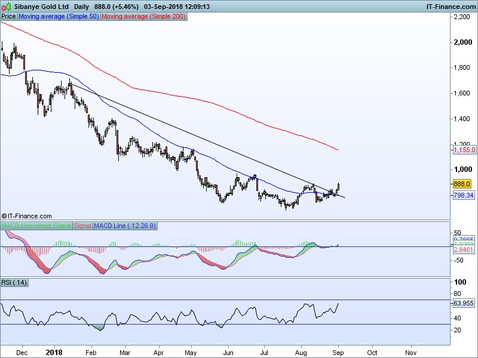Viewport: 478px width, 358px height.
Task: Click the red 1,155.0 moving average tag
Action: click(x=464, y=150)
